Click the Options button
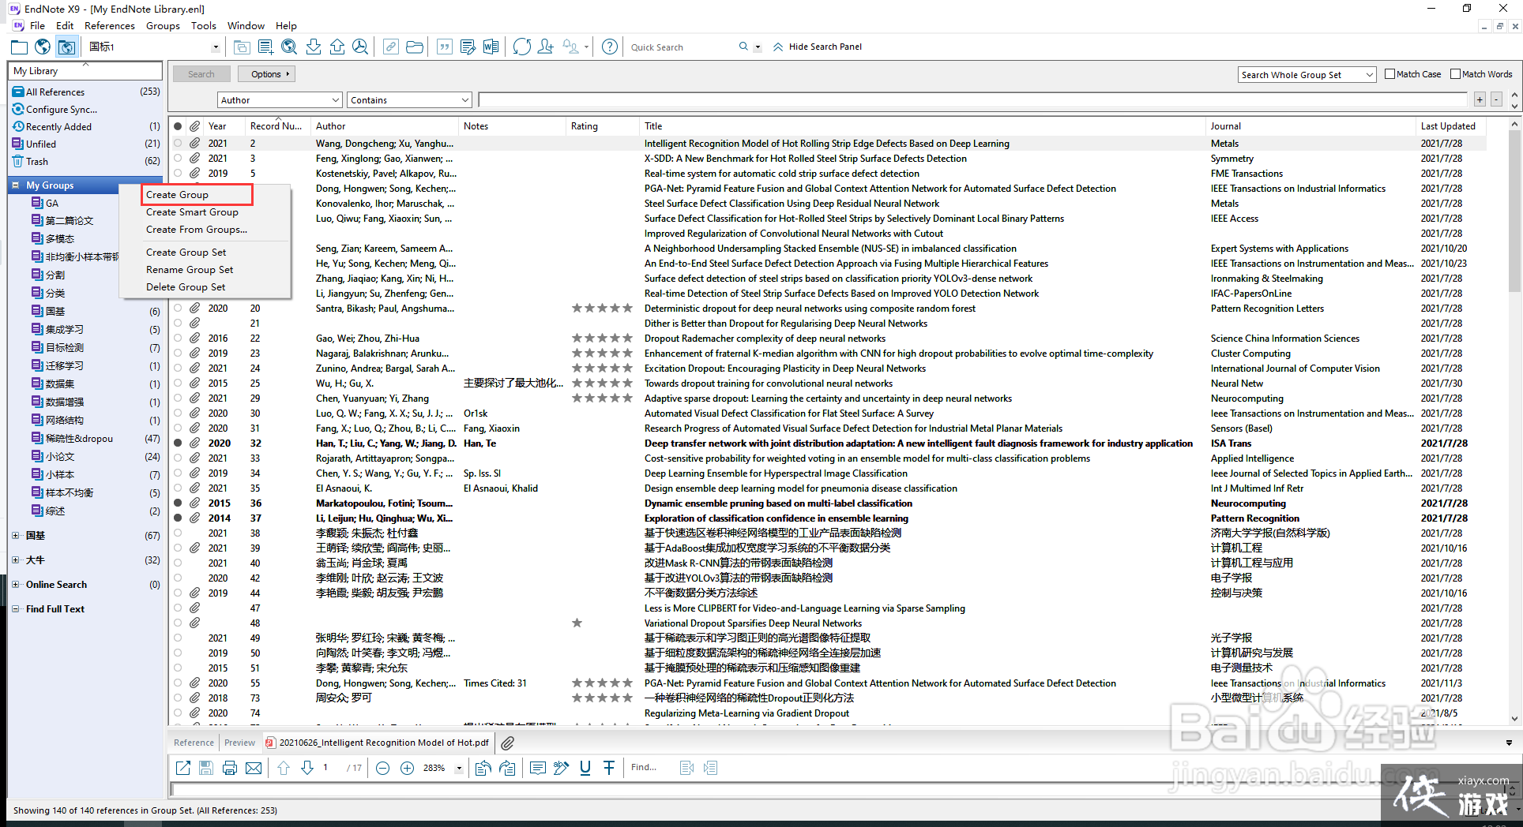 click(x=266, y=74)
